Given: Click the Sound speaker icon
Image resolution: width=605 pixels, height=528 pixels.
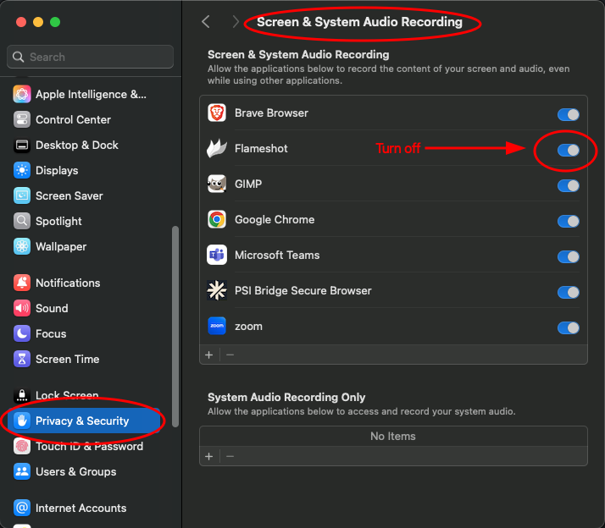Looking at the screenshot, I should click(22, 308).
